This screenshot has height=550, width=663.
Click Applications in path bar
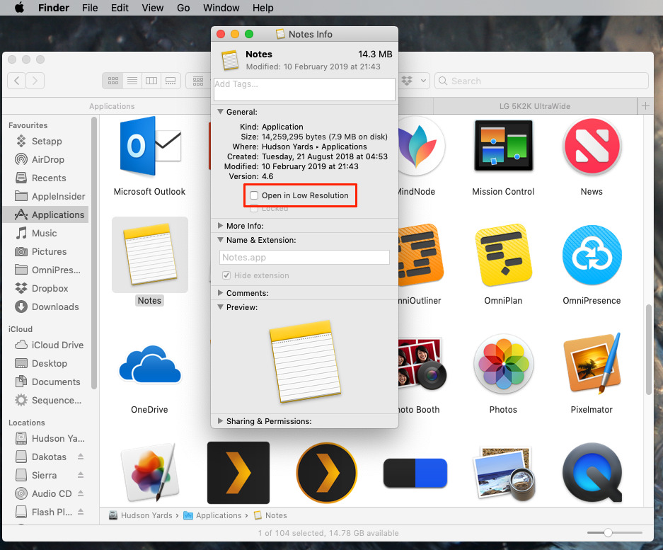tap(213, 515)
